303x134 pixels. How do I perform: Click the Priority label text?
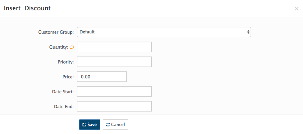66,62
